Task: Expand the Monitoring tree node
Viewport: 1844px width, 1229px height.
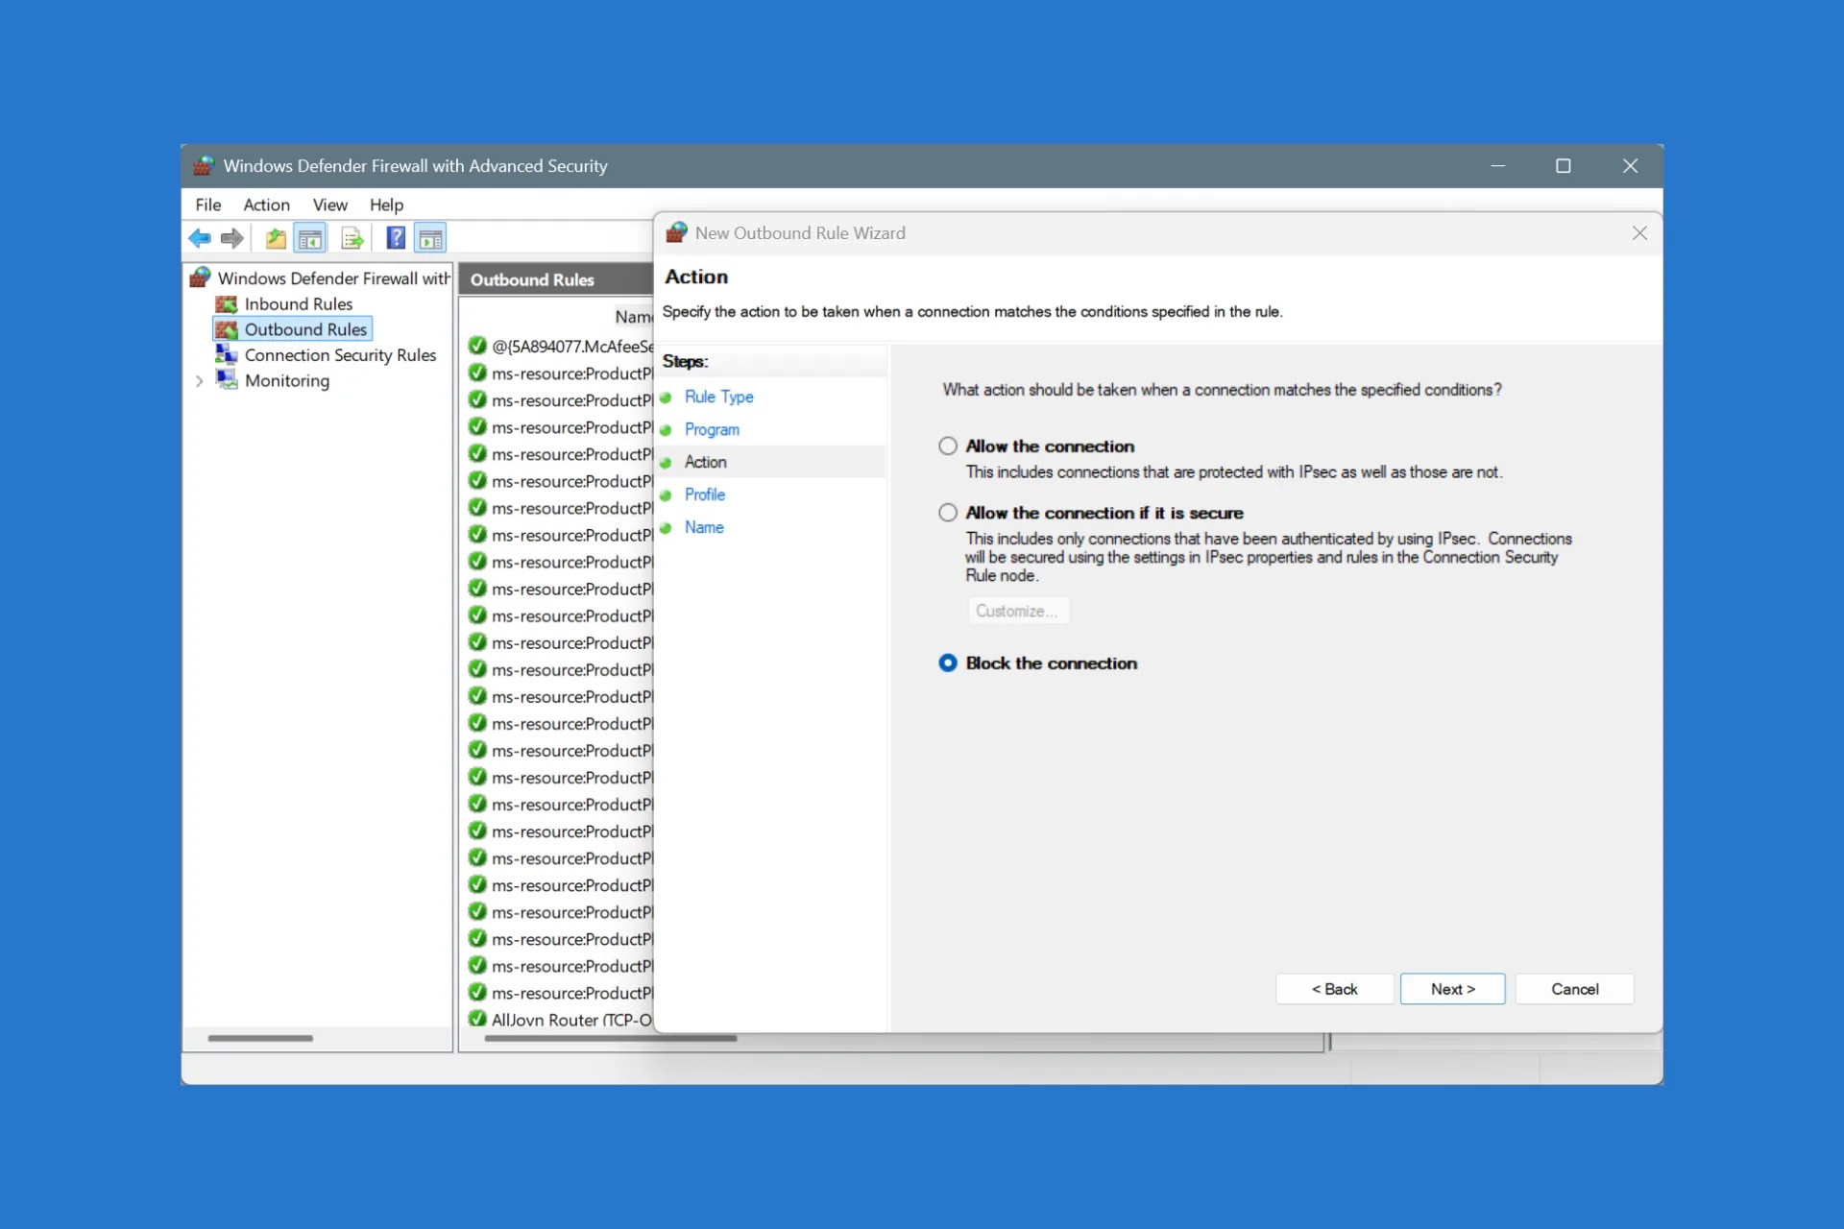Action: [x=199, y=380]
